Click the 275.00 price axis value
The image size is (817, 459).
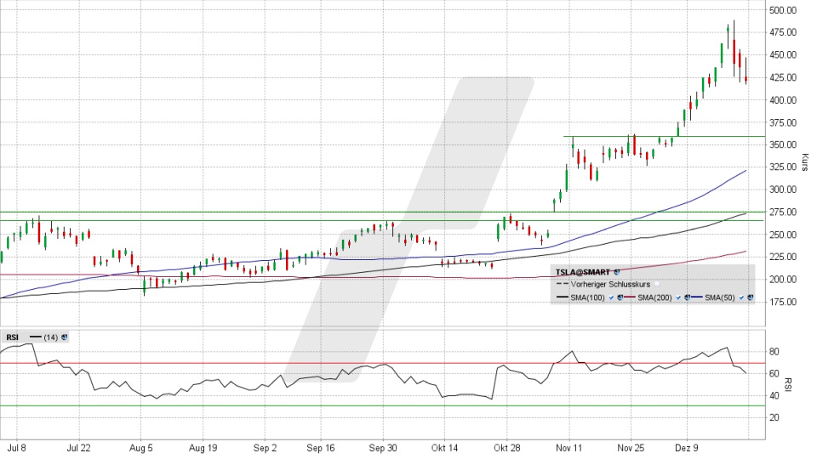783,212
